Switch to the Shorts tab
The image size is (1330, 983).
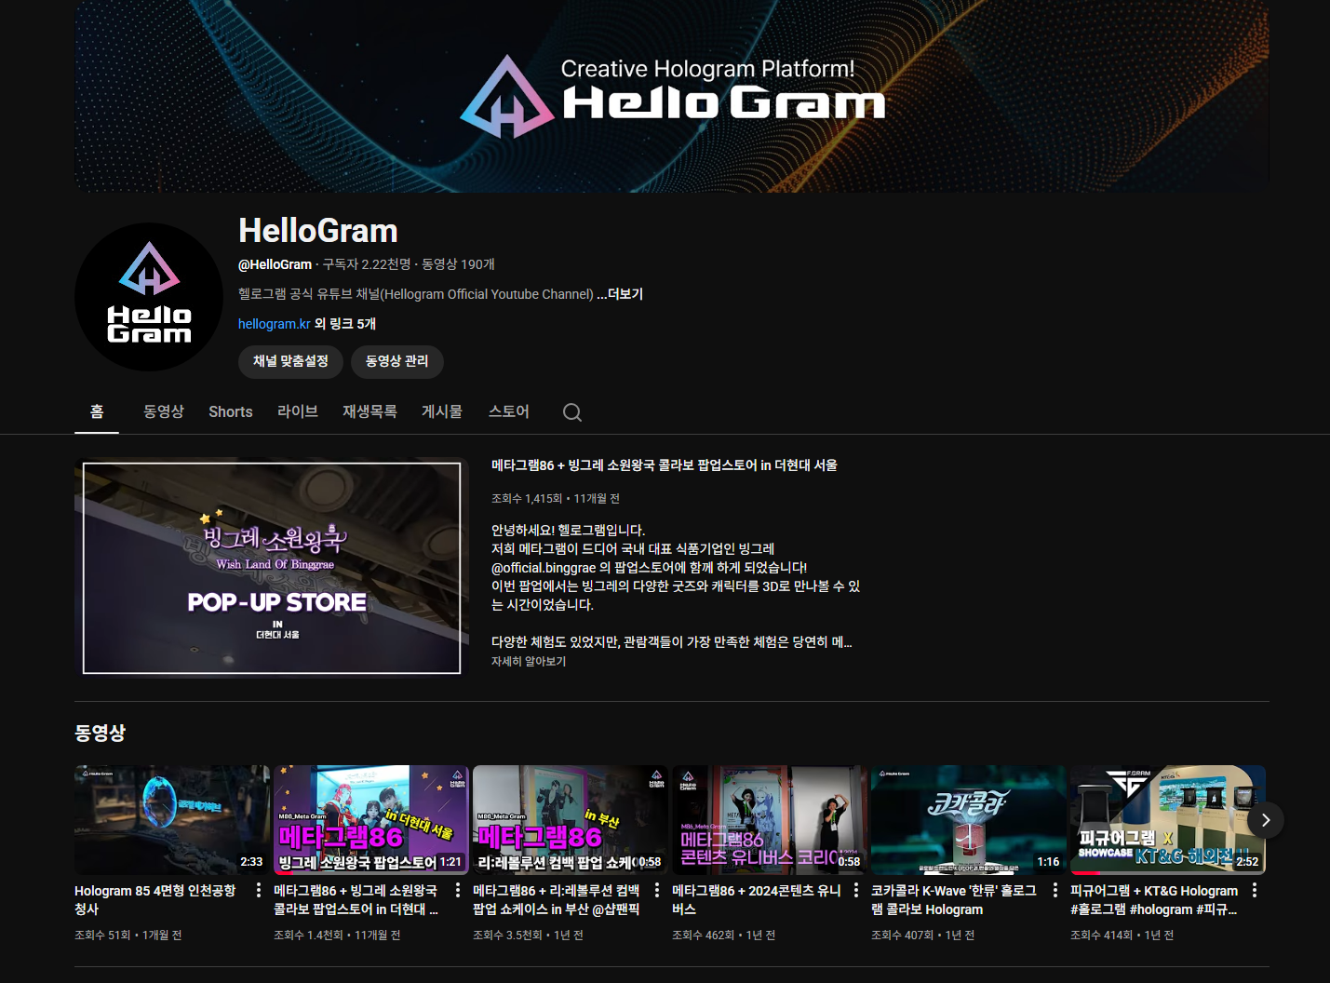[231, 411]
